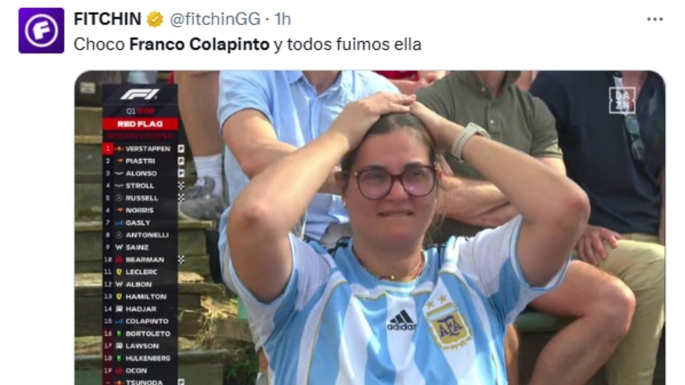Click the RED FLAG banner
Image resolution: width=685 pixels, height=385 pixels.
coord(140,124)
